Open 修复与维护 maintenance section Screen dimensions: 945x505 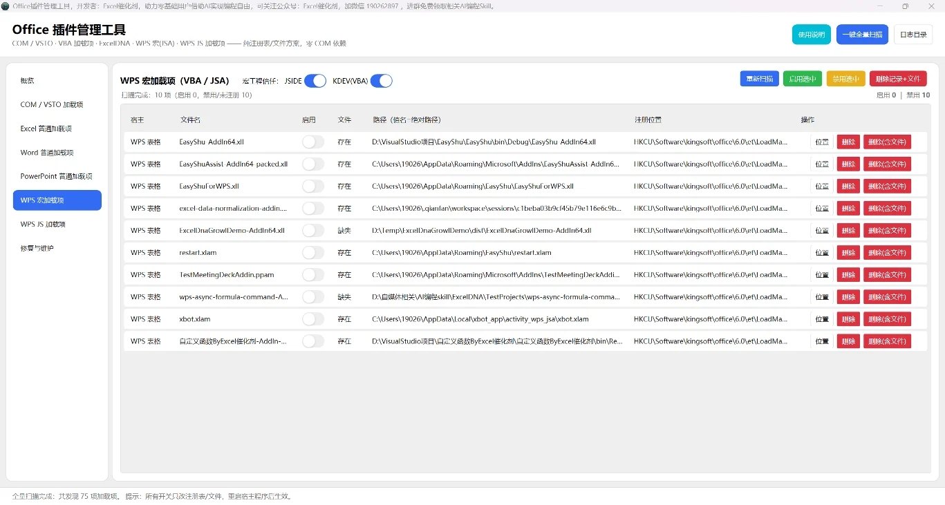point(57,248)
